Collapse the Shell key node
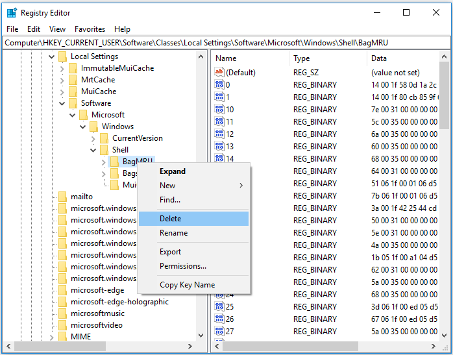 tap(93, 150)
